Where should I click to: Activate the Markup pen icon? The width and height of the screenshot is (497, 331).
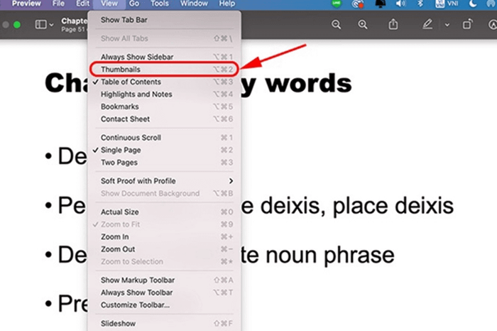[x=427, y=24]
